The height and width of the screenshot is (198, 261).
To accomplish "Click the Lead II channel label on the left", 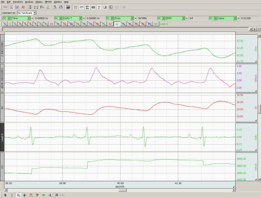I will tap(2, 137).
